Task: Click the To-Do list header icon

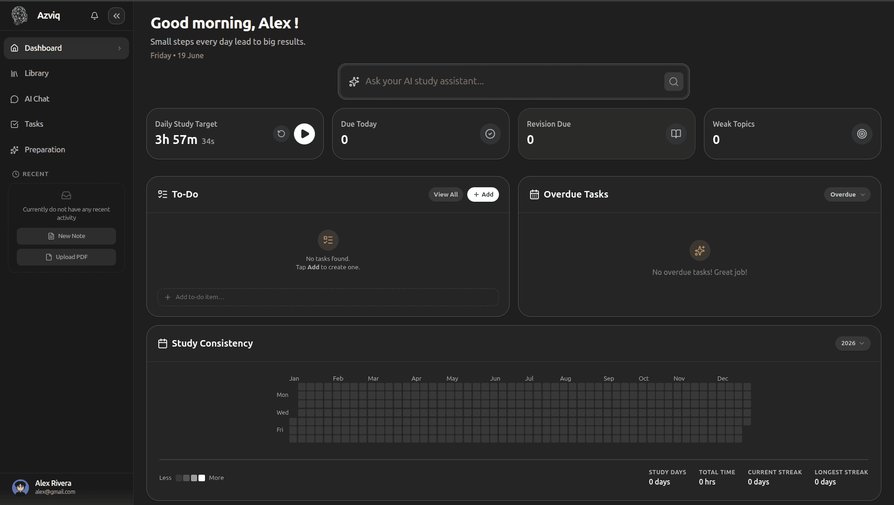Action: (163, 194)
